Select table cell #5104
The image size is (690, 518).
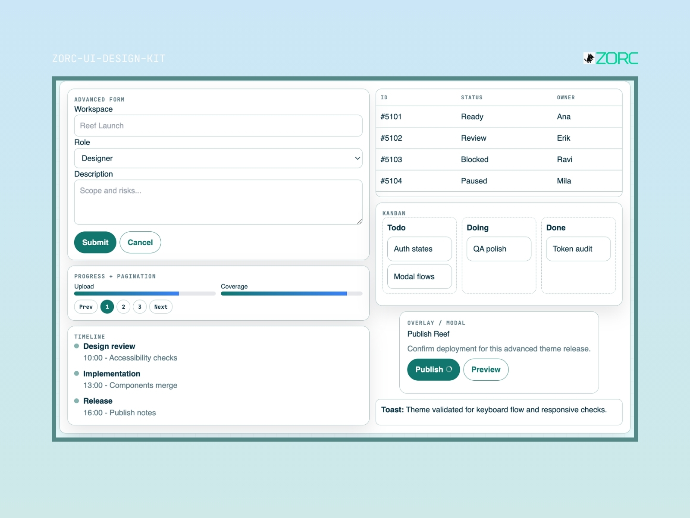tap(391, 181)
